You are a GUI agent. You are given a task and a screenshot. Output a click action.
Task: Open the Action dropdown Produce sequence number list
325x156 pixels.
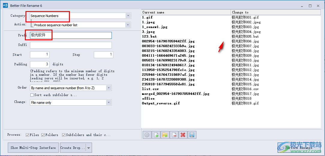tap(82, 25)
